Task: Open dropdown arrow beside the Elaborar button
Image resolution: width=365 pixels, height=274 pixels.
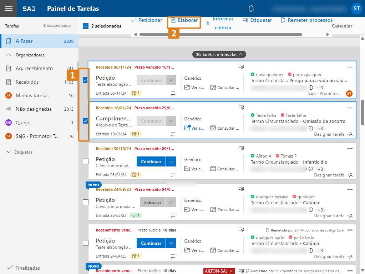Action: click(x=171, y=203)
